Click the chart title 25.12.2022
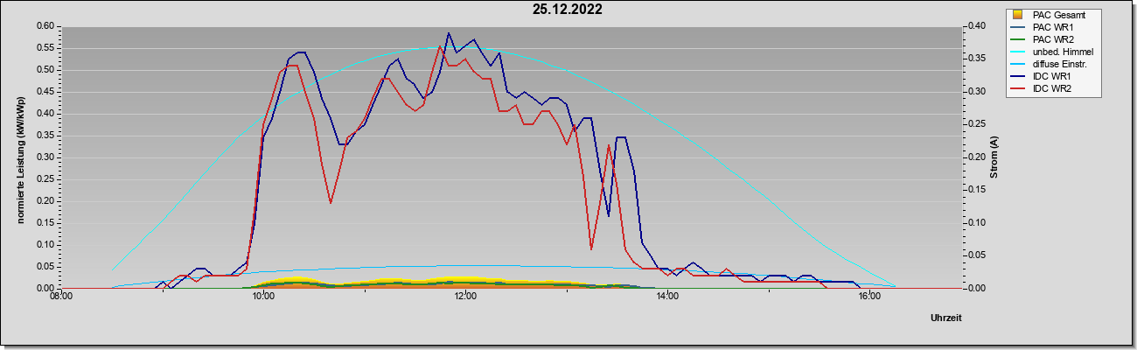 pyautogui.click(x=568, y=10)
